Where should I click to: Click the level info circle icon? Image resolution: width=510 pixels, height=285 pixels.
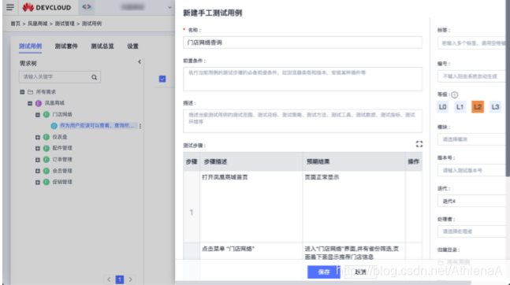pos(455,95)
